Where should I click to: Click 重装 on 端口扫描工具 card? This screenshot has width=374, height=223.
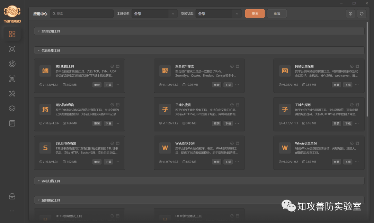click(97, 85)
